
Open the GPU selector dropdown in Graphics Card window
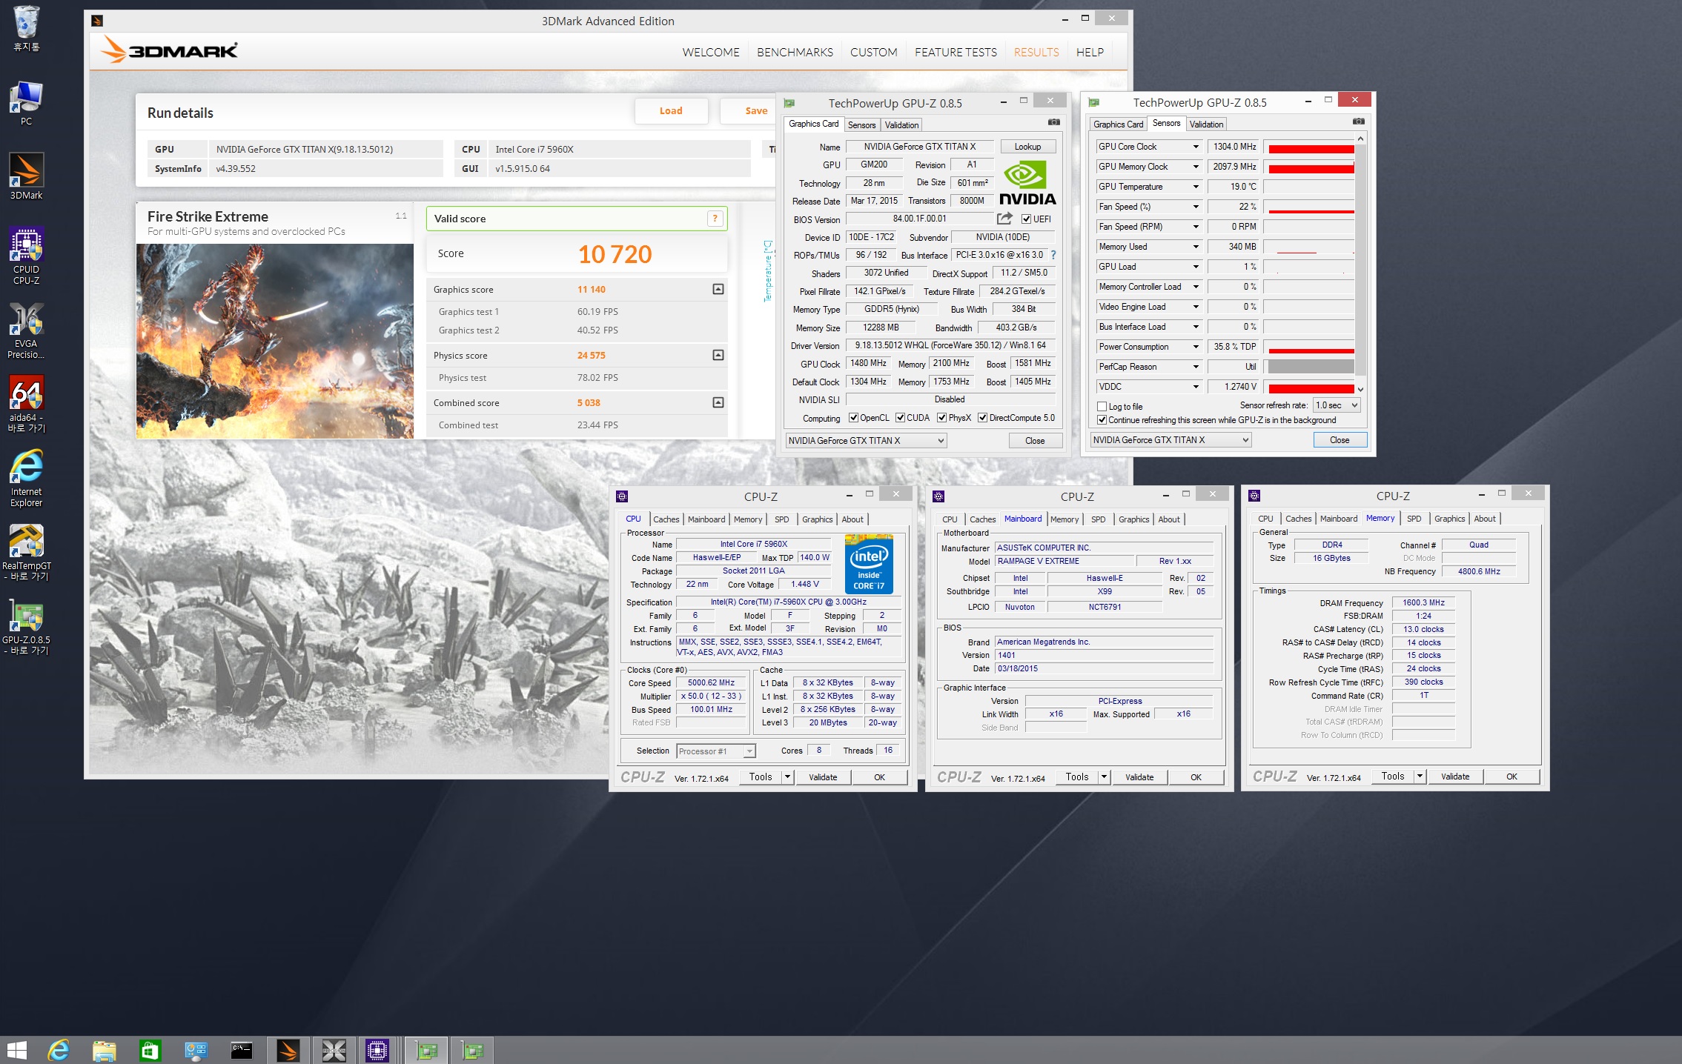pos(866,441)
